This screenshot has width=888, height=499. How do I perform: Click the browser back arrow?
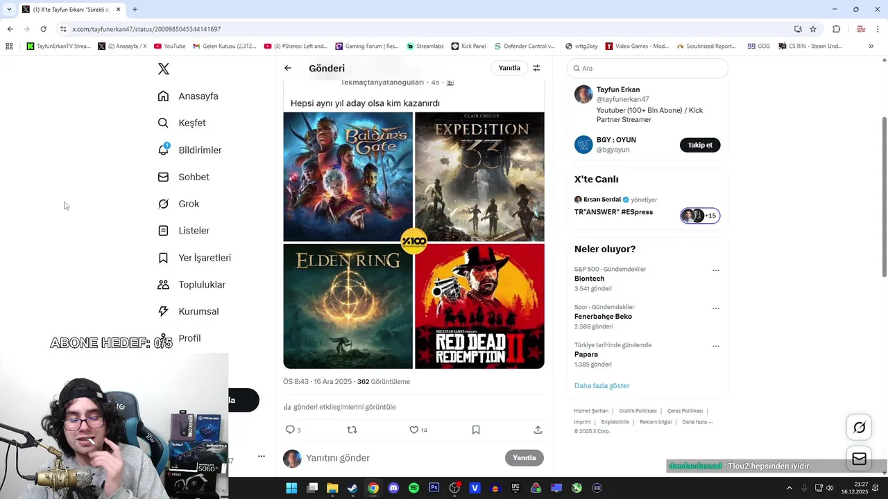[10, 29]
